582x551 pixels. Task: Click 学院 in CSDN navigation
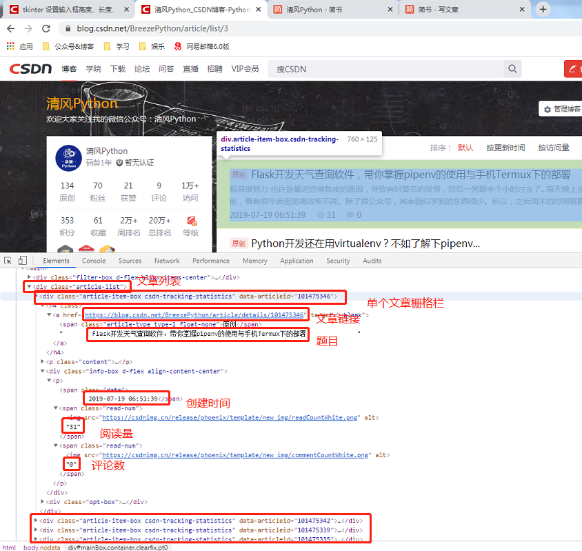(x=94, y=69)
